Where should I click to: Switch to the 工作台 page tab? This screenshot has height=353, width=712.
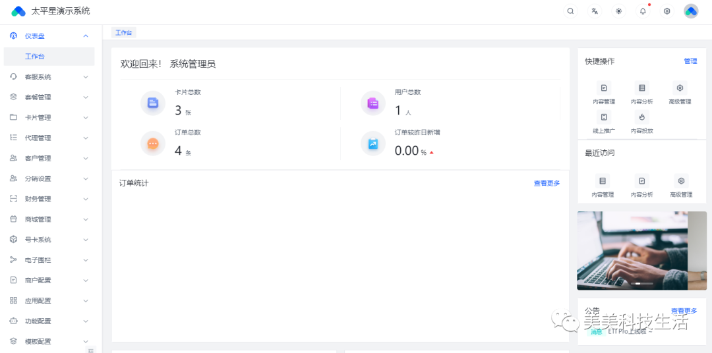pos(123,32)
